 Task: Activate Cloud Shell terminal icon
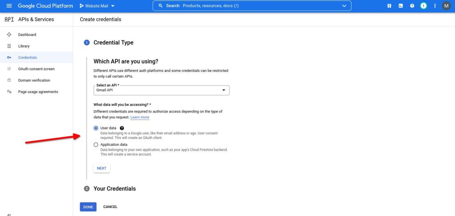tap(401, 6)
